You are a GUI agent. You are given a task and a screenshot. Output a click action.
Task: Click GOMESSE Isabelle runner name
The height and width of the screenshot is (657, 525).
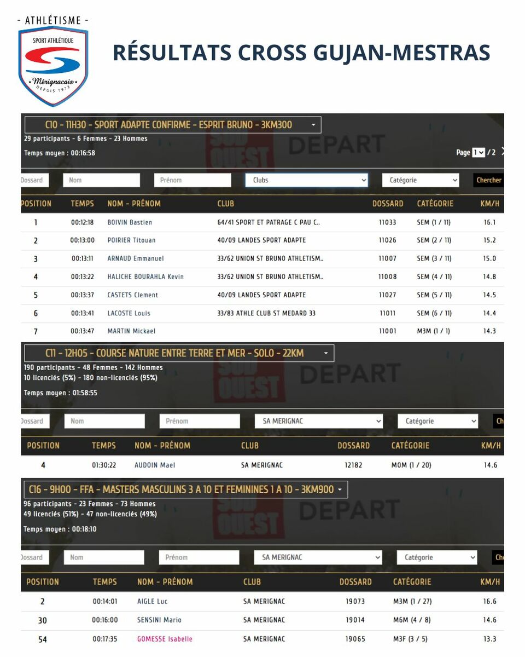[165, 639]
